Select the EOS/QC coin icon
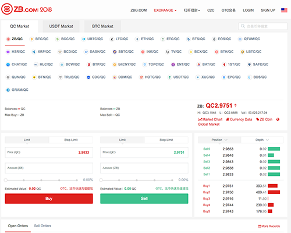Image resolution: width=291 pixels, height=233 pixels. point(214,39)
